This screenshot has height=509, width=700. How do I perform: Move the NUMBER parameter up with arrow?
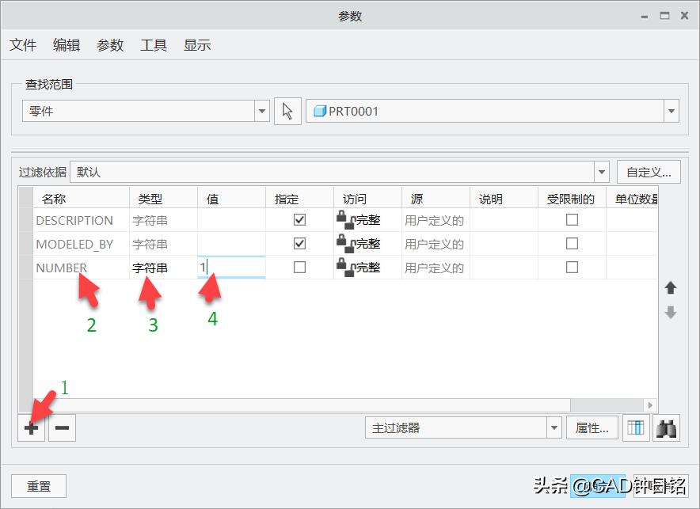(671, 289)
